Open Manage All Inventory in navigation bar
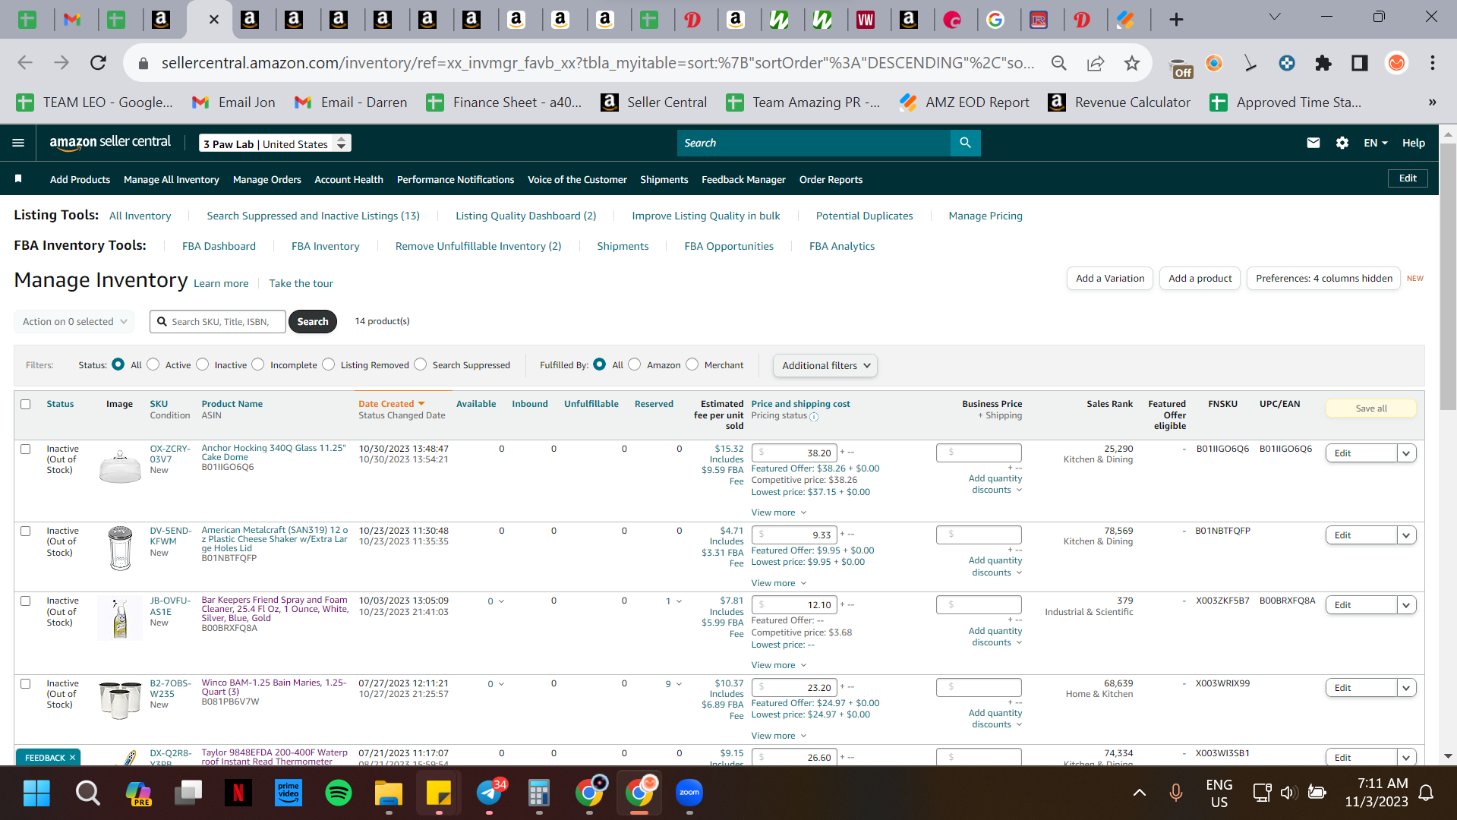The image size is (1457, 820). pyautogui.click(x=172, y=179)
